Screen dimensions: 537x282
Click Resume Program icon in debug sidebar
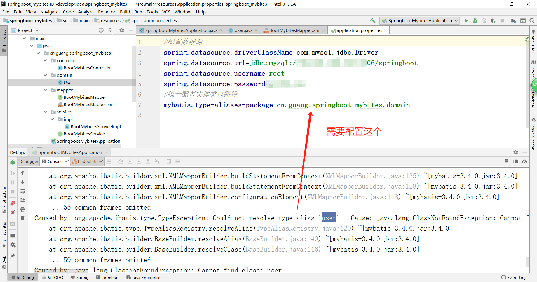coord(13,173)
